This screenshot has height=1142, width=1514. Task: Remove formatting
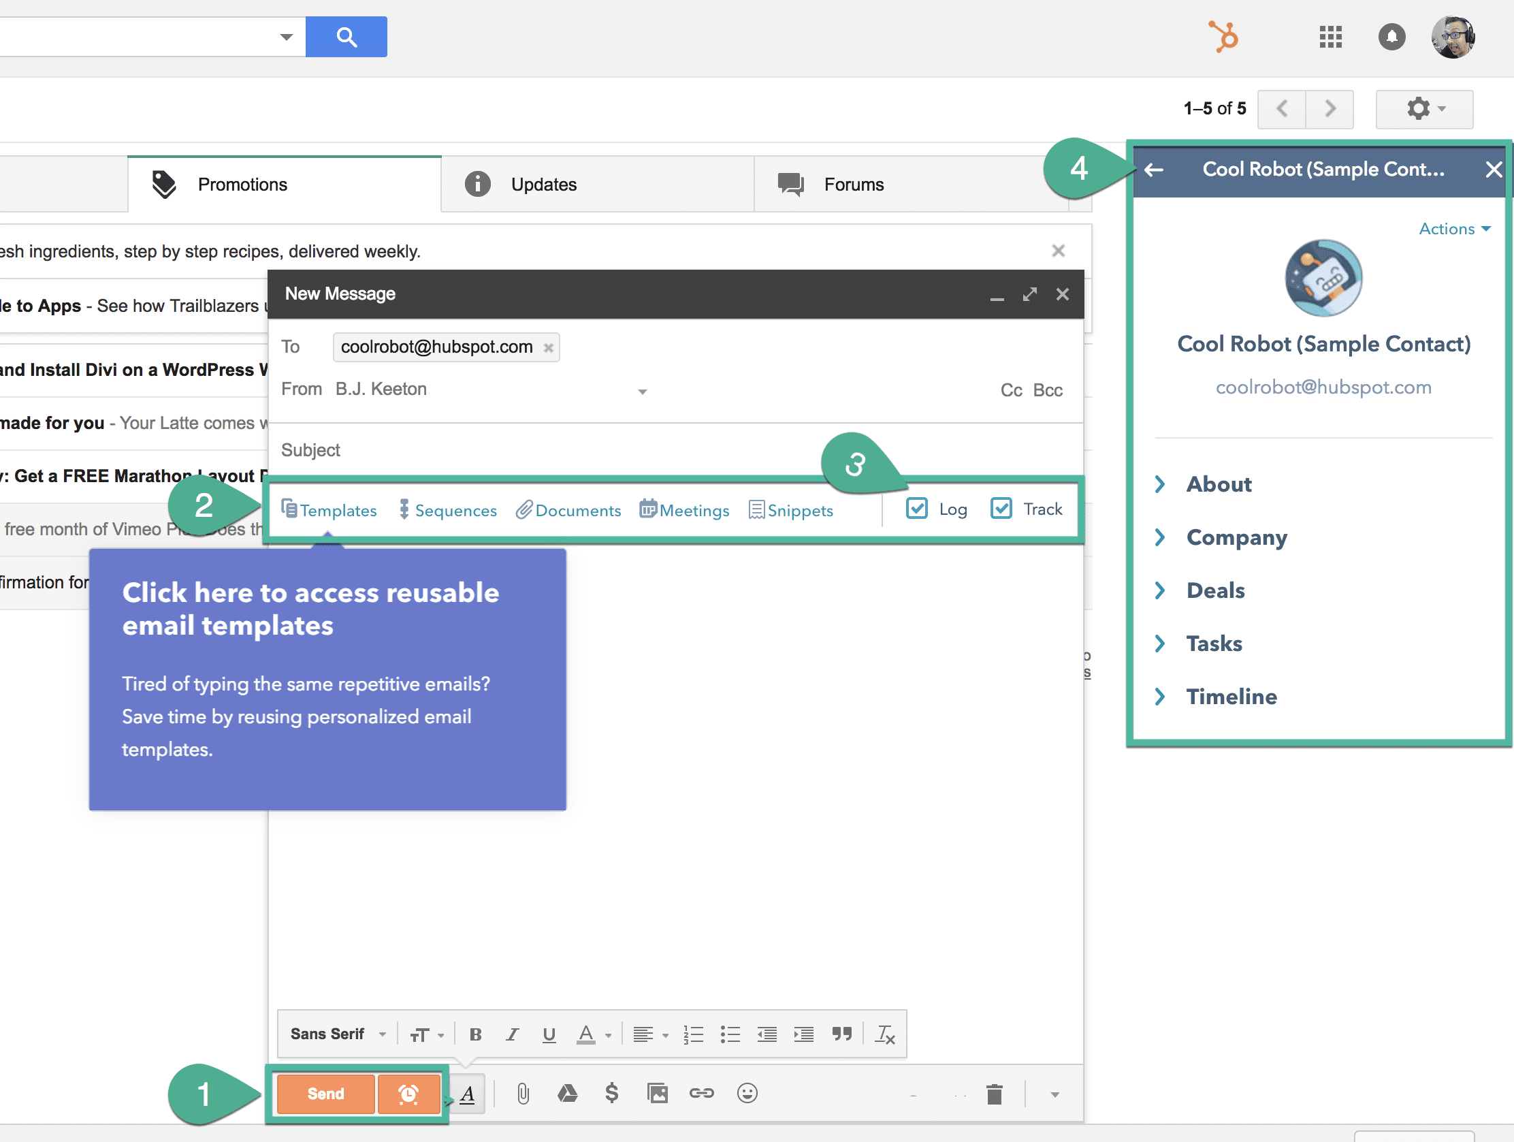pyautogui.click(x=885, y=1035)
